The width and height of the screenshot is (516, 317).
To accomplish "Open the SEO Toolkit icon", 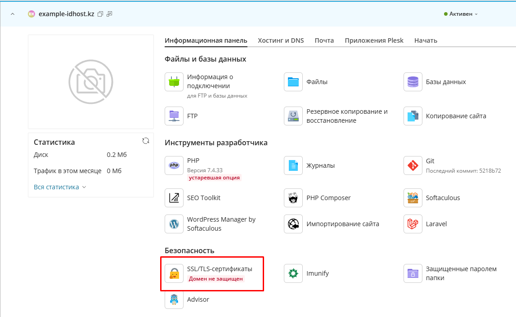I will [x=174, y=198].
